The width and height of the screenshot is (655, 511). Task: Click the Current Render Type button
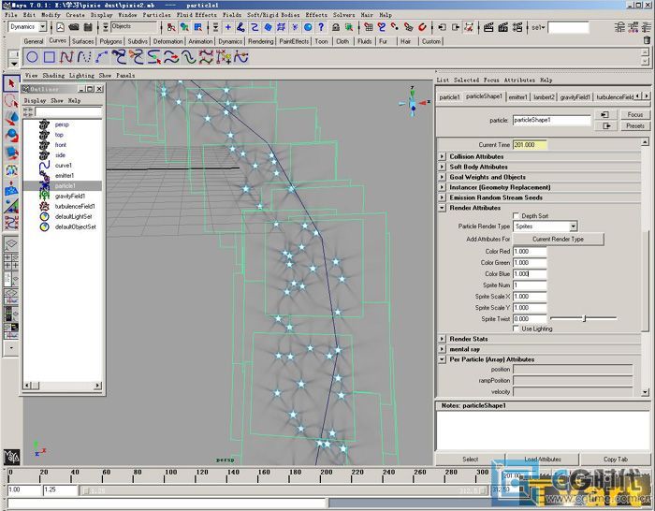point(558,239)
